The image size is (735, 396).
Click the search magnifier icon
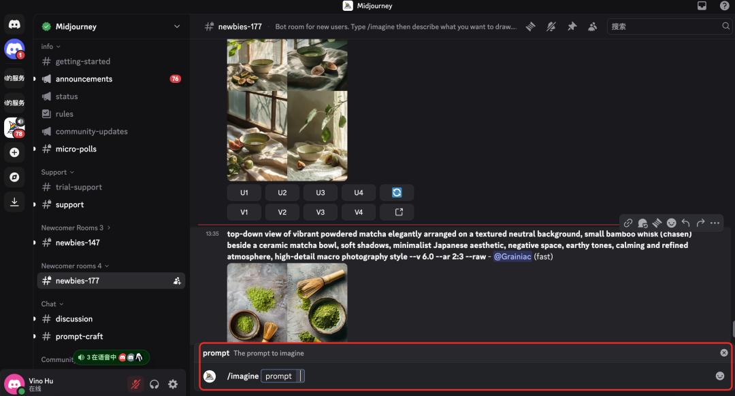point(725,26)
